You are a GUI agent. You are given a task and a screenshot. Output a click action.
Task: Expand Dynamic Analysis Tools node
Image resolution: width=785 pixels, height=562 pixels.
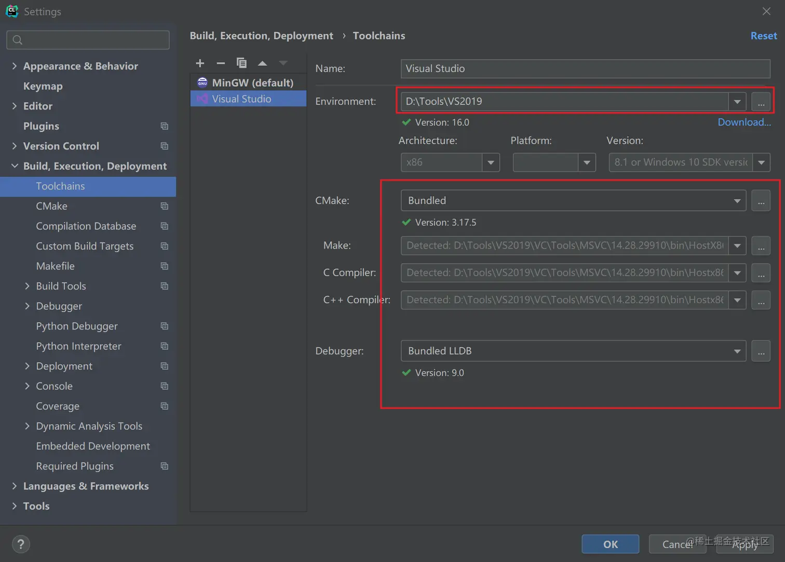(27, 426)
